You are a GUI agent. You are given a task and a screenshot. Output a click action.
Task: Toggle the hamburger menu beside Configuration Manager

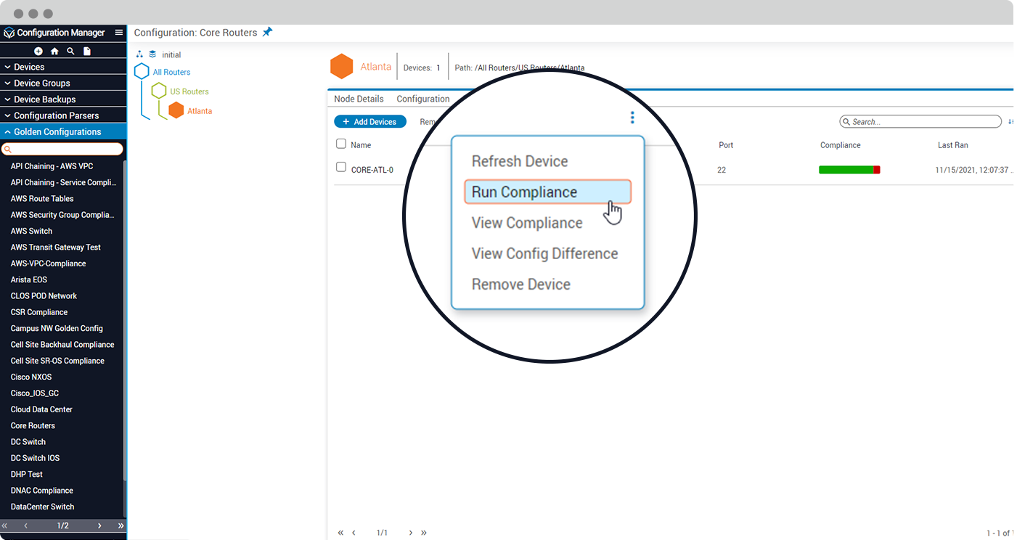[119, 33]
